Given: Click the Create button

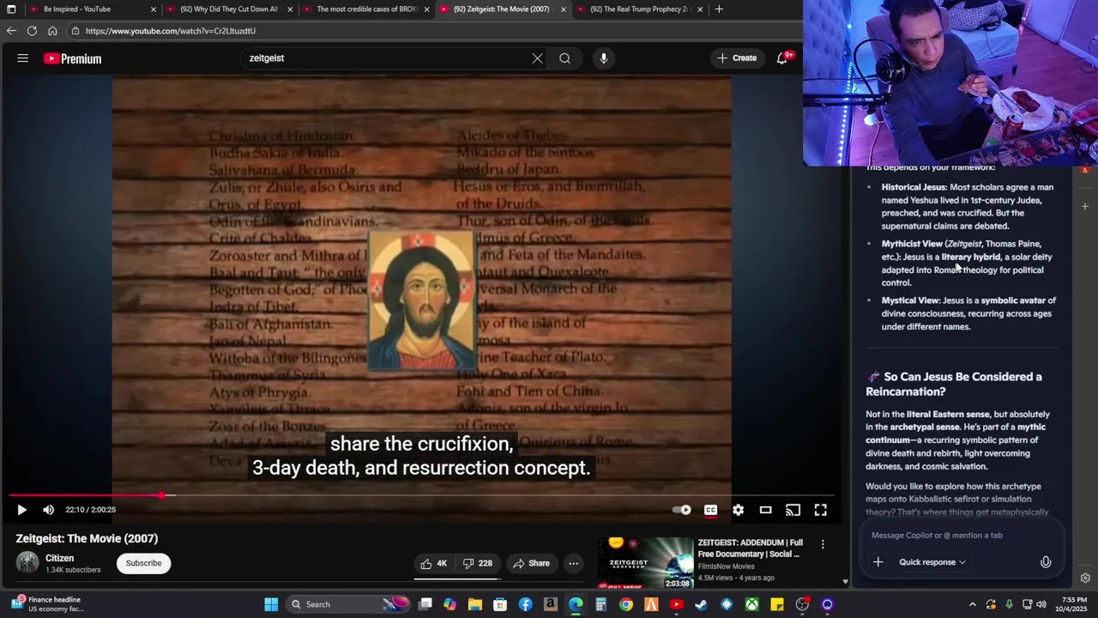Looking at the screenshot, I should coord(737,58).
